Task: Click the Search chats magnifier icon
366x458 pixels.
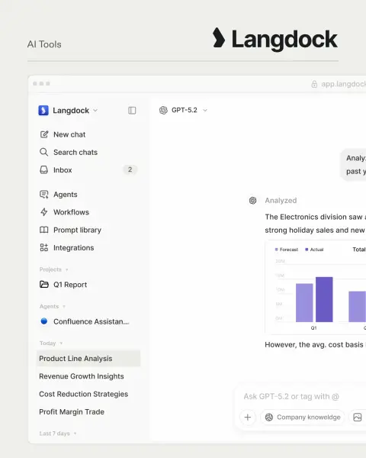Action: tap(43, 152)
